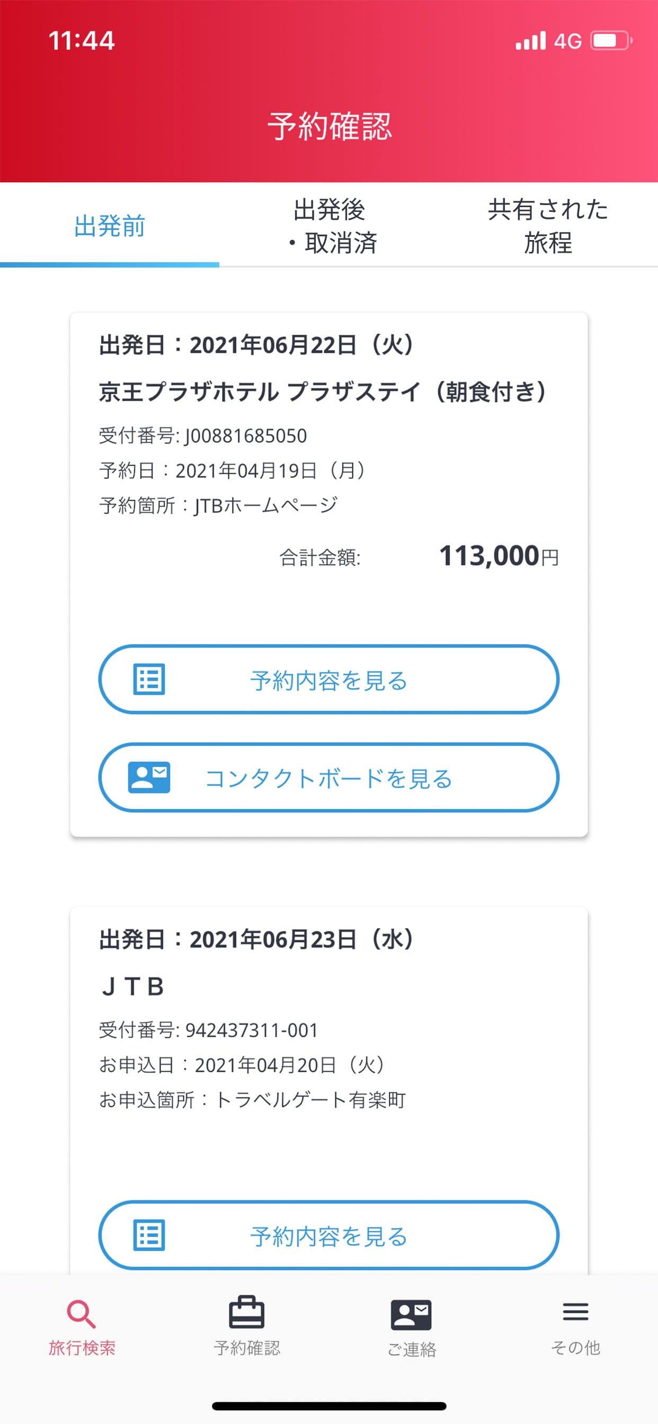
Task: Tap list icon in first 予約内容を見る button
Action: coord(149,679)
